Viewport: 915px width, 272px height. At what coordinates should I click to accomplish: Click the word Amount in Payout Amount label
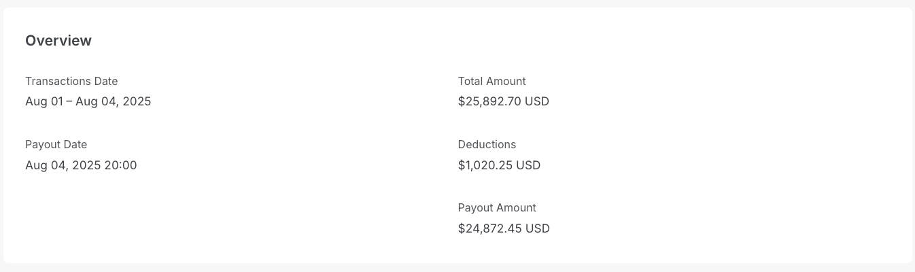[516, 208]
